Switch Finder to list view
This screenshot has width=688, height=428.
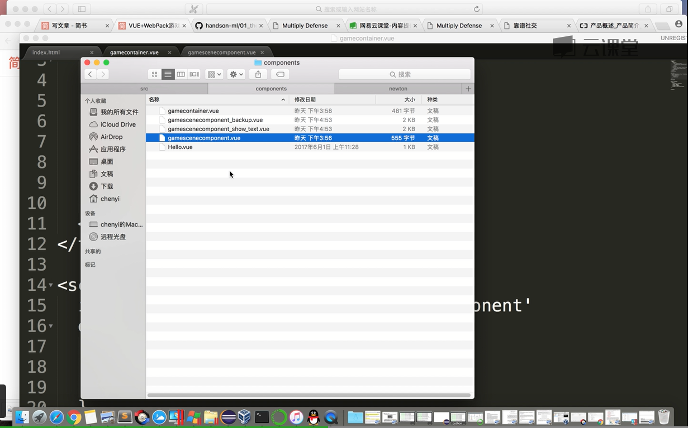click(x=168, y=74)
